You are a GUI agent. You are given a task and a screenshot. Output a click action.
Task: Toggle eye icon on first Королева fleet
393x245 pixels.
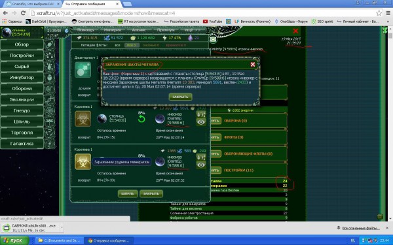point(201,122)
